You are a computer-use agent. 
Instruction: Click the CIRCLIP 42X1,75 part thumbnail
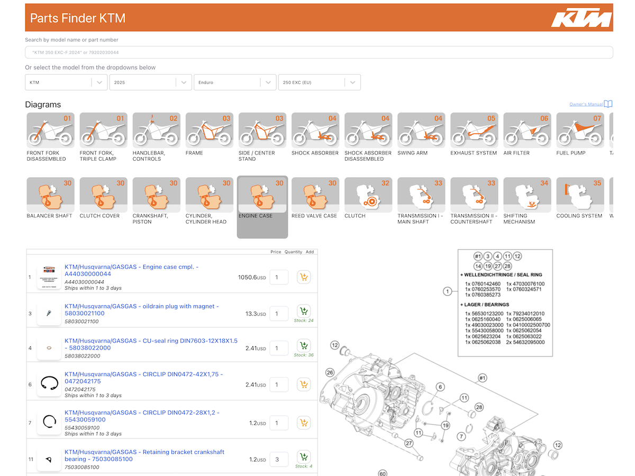(49, 385)
